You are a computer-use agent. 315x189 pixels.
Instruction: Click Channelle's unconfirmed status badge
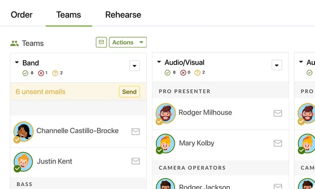click(x=17, y=140)
